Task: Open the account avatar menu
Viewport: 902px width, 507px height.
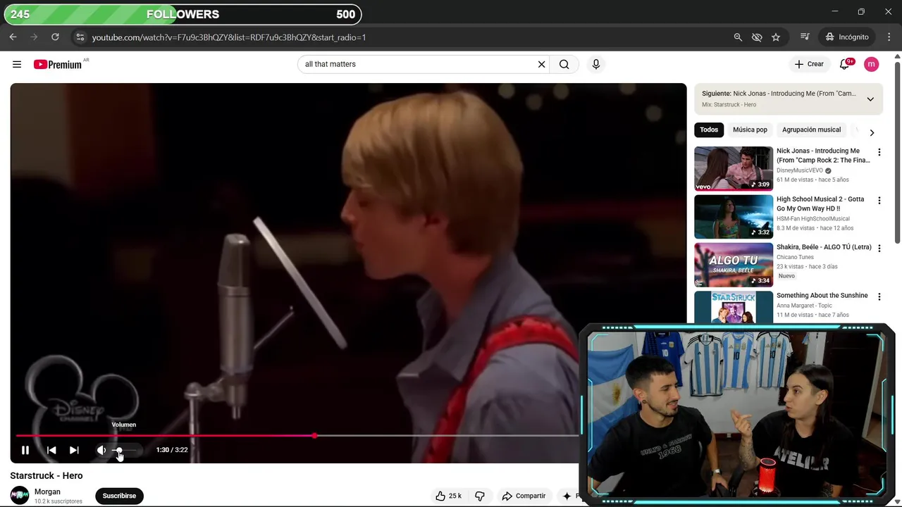Action: point(872,64)
